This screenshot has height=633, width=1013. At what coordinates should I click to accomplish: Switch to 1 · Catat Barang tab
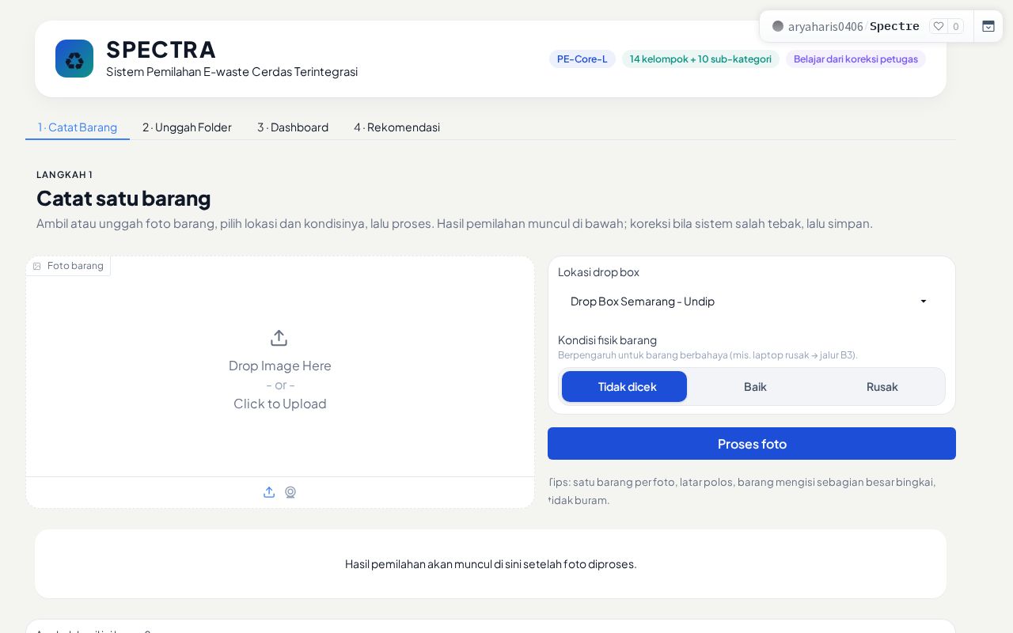(x=78, y=127)
